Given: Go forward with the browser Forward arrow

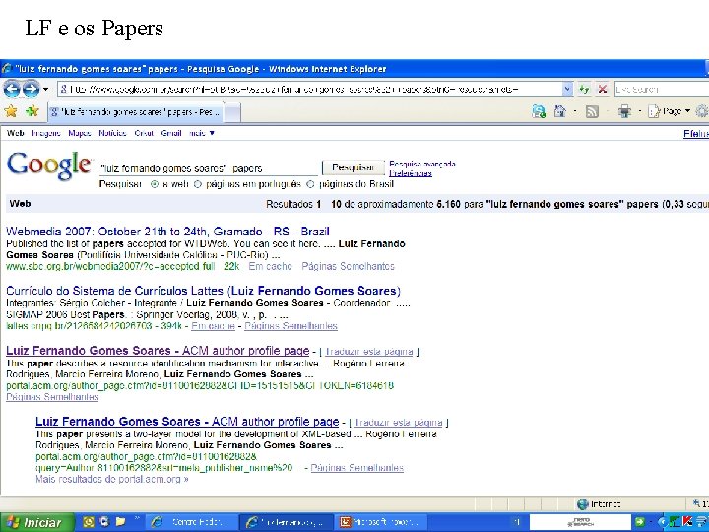Looking at the screenshot, I should (31, 89).
